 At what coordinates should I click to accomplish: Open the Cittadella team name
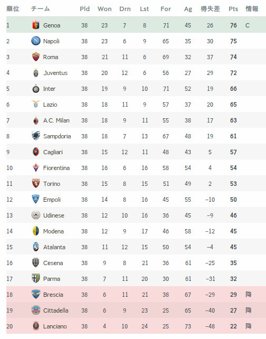click(55, 310)
